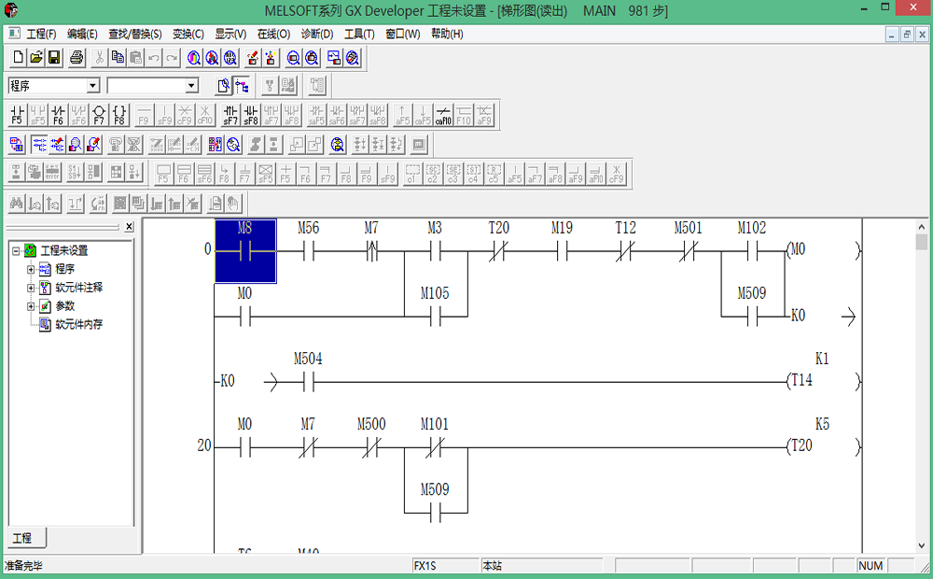Open the 在线(O) menu
The width and height of the screenshot is (933, 579).
(x=273, y=34)
